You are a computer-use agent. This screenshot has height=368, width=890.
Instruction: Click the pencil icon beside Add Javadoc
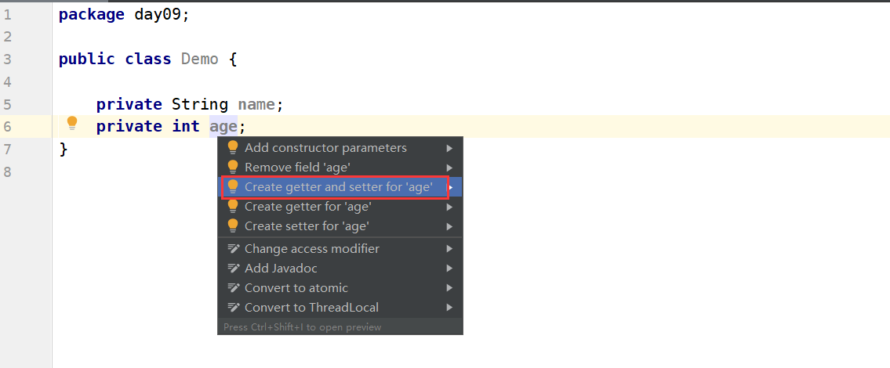[234, 269]
